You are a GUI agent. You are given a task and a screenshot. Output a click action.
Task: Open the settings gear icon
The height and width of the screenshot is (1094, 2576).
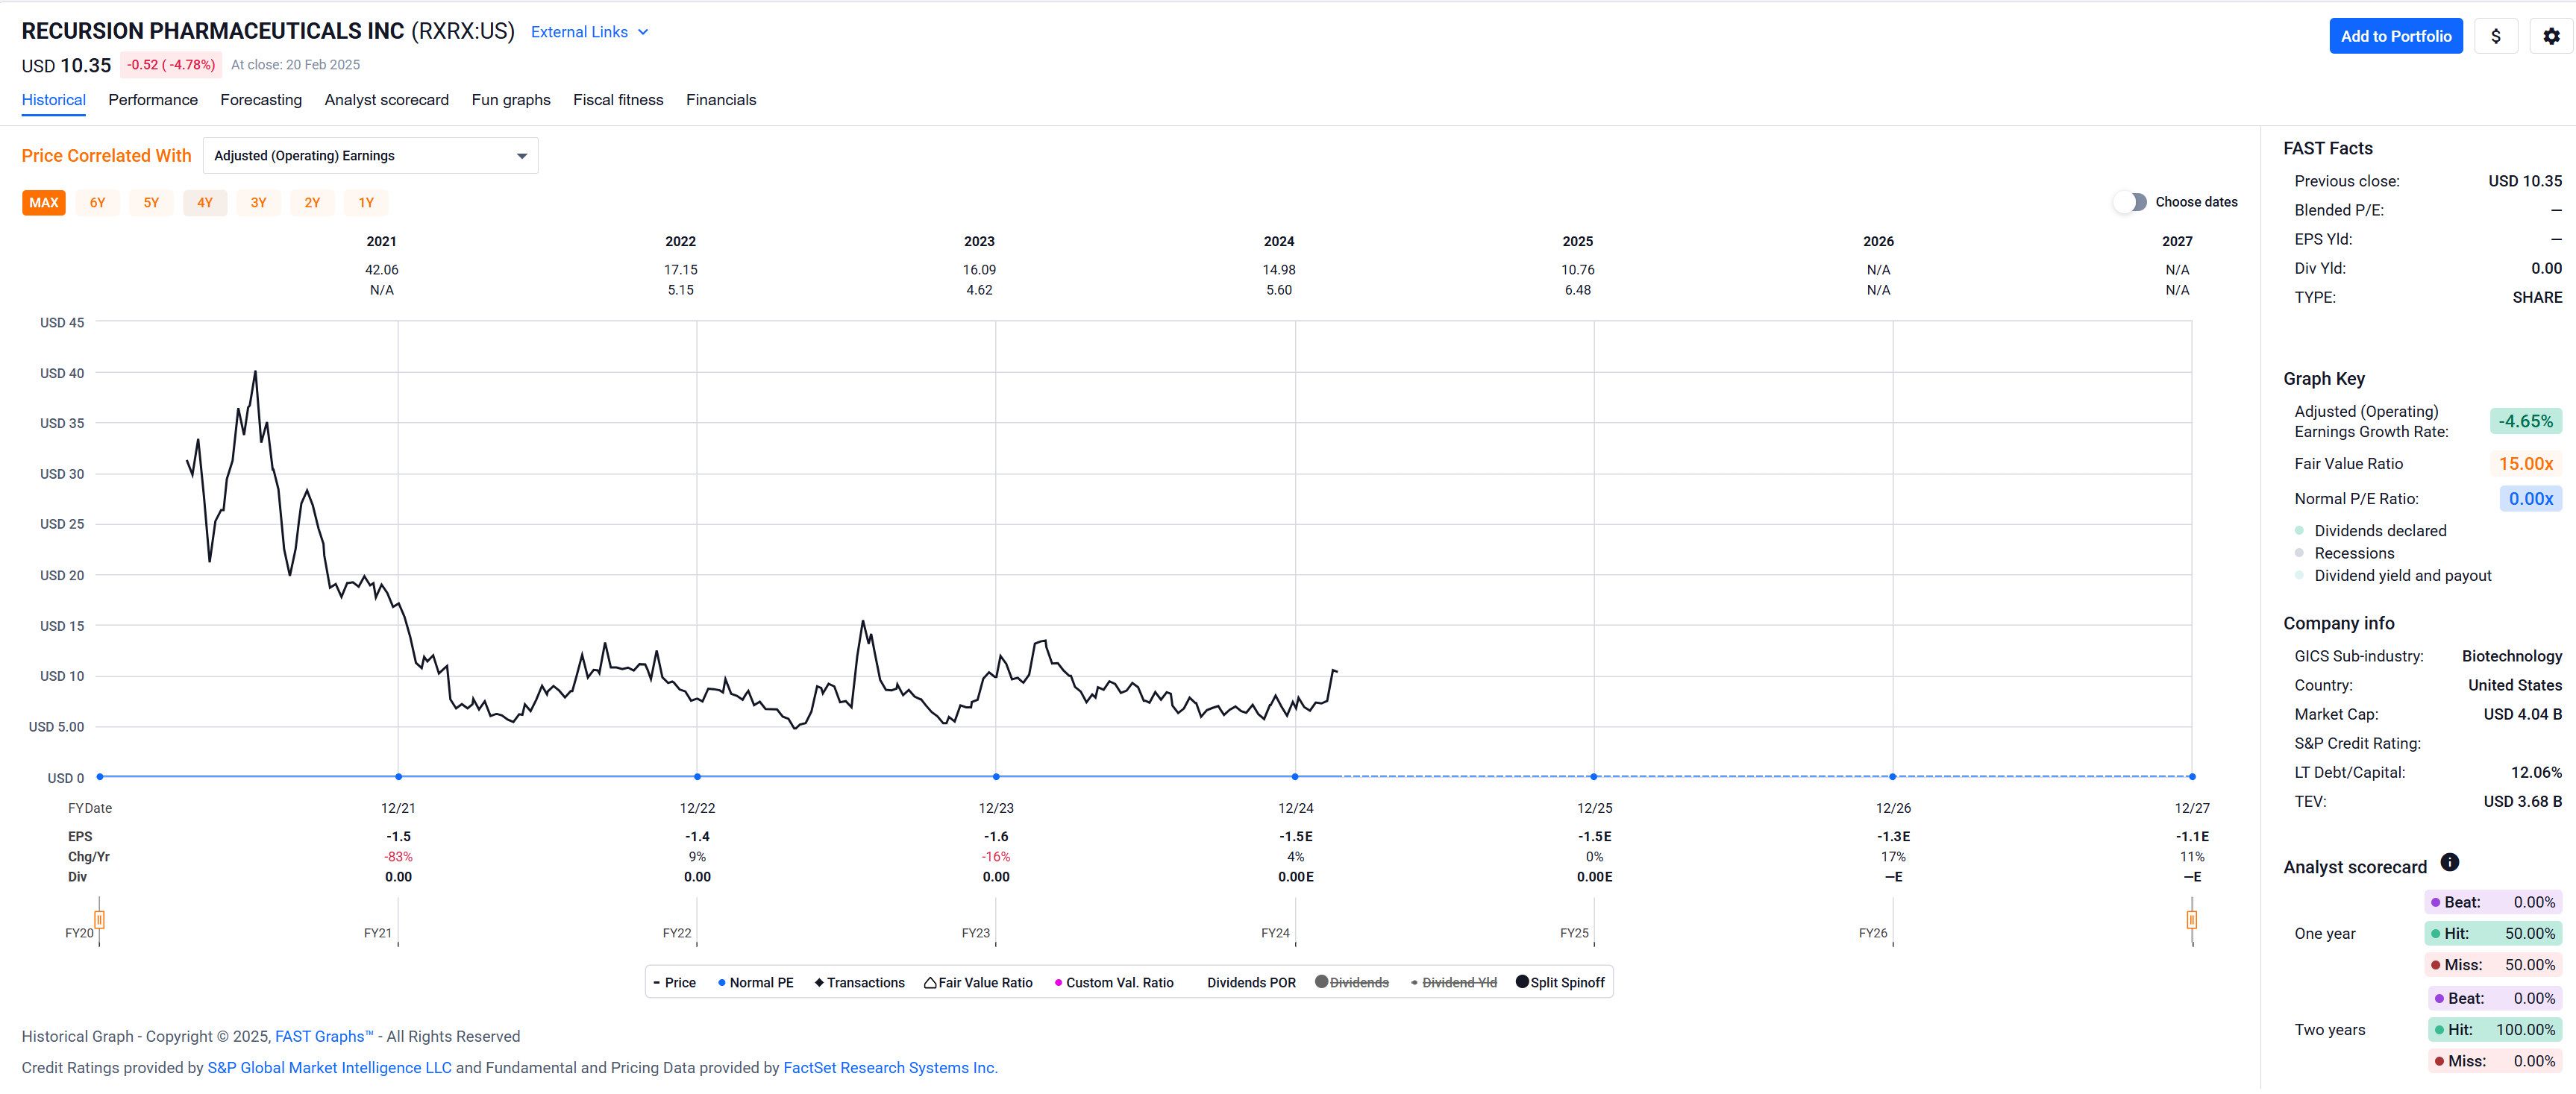point(2551,36)
